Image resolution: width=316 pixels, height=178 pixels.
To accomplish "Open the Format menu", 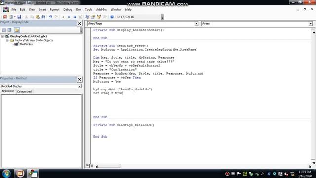I will (x=55, y=10).
